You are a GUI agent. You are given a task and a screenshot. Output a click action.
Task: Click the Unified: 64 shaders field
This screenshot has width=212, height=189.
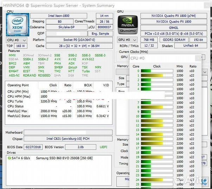[x=191, y=45]
